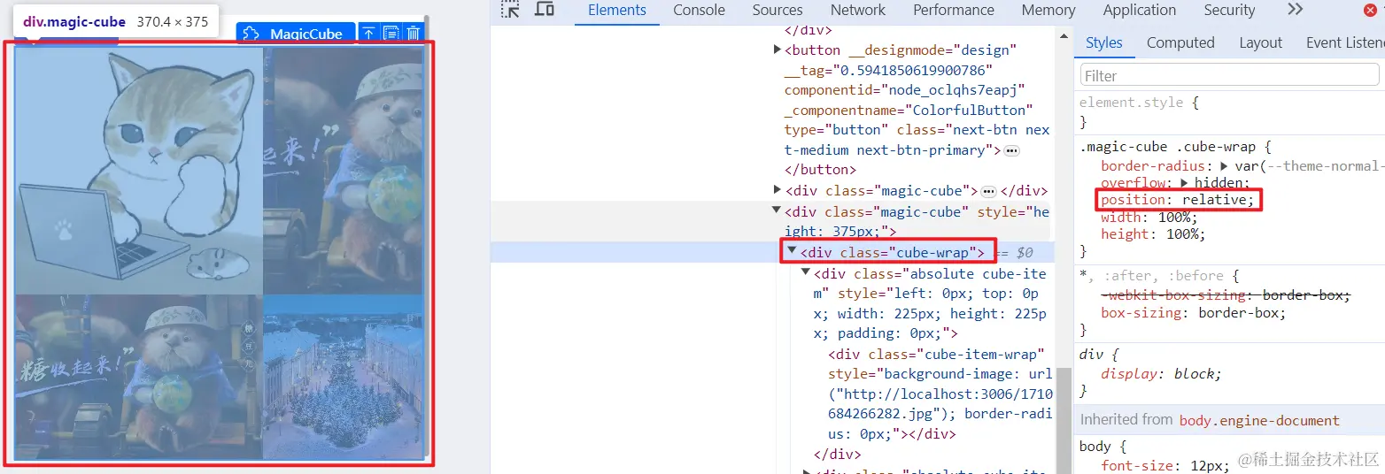The width and height of the screenshot is (1385, 474).
Task: Switch to the Memory tab
Action: click(1048, 11)
